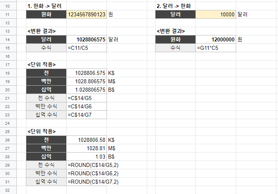Select formula cell =C$14/G5
Screen dimensions: 278x194
(x=87, y=98)
